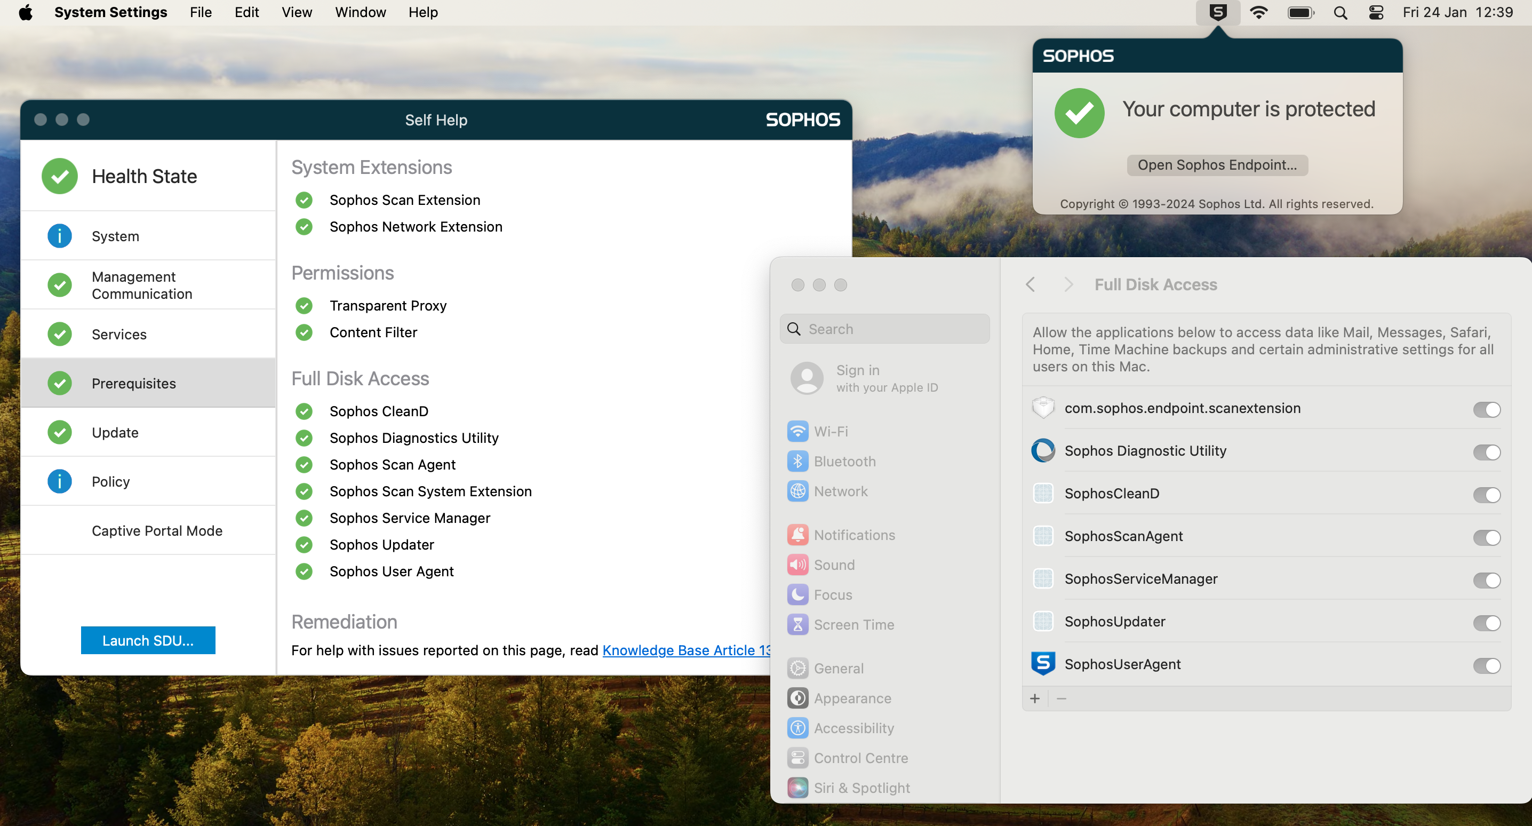Go back with the left chevron in Settings

coord(1031,284)
